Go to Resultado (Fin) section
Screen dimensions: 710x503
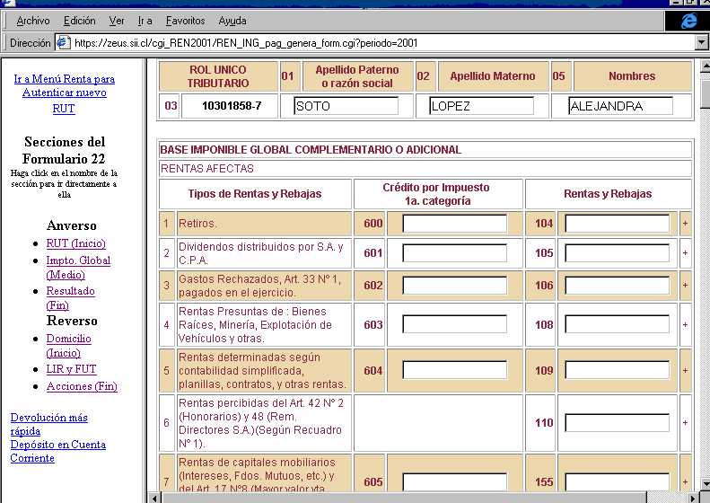pos(70,297)
